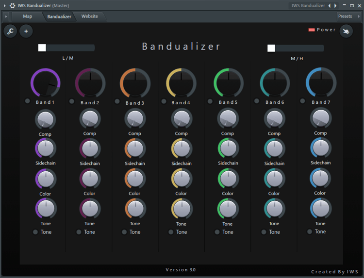
Task: Toggle the Band 1 enable dot
Action: pyautogui.click(x=27, y=101)
